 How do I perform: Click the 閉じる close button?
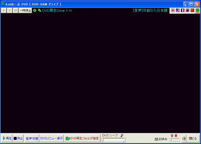point(193,138)
